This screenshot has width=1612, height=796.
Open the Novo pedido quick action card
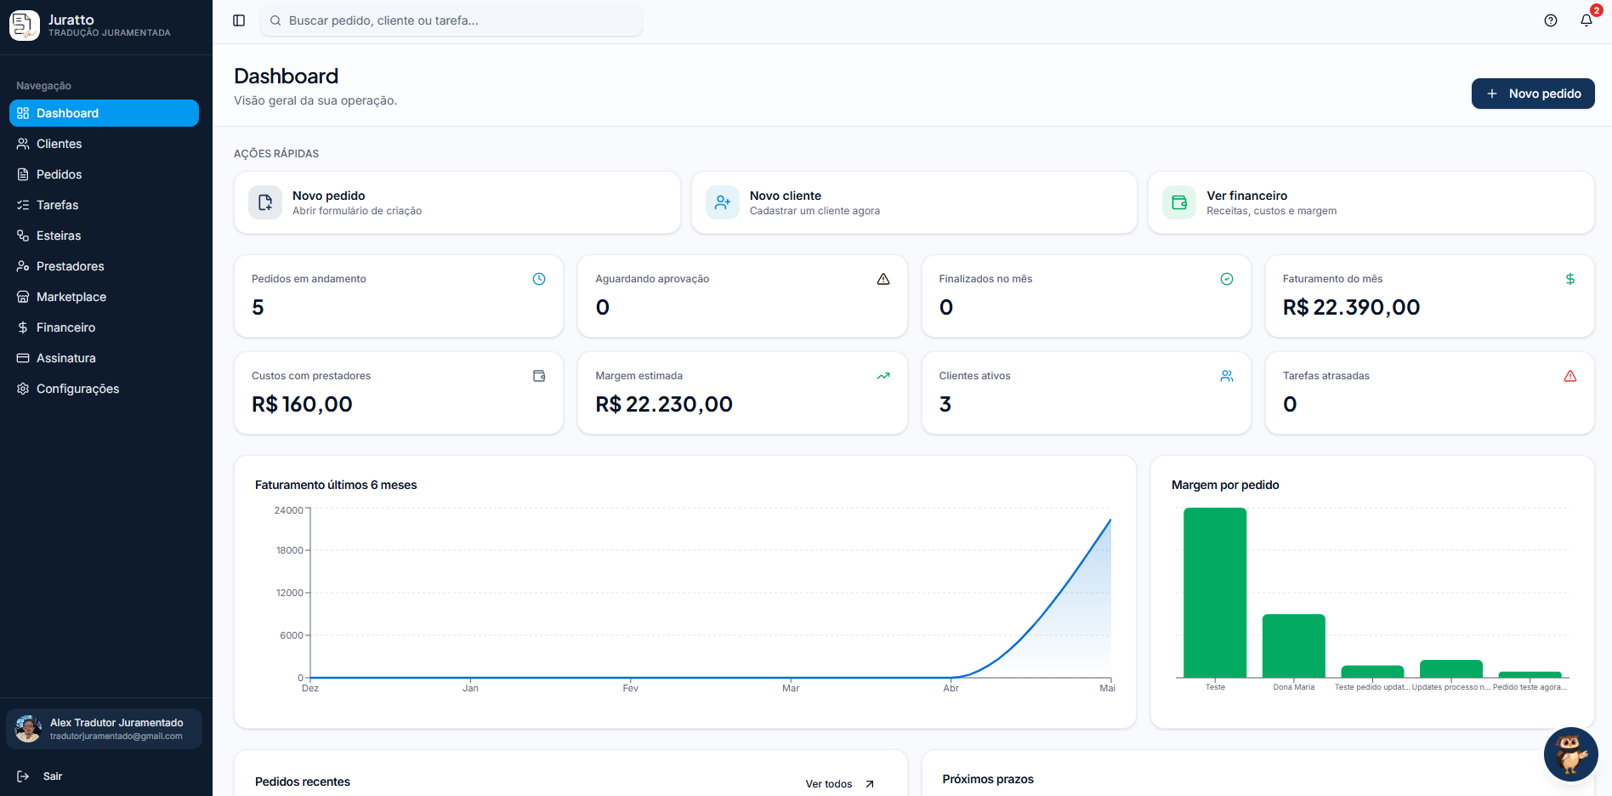click(457, 202)
